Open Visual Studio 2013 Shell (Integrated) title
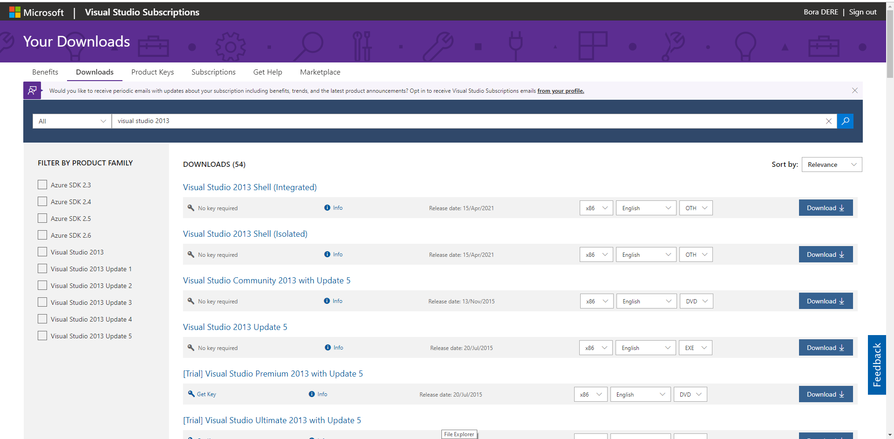This screenshot has width=894, height=439. point(250,187)
